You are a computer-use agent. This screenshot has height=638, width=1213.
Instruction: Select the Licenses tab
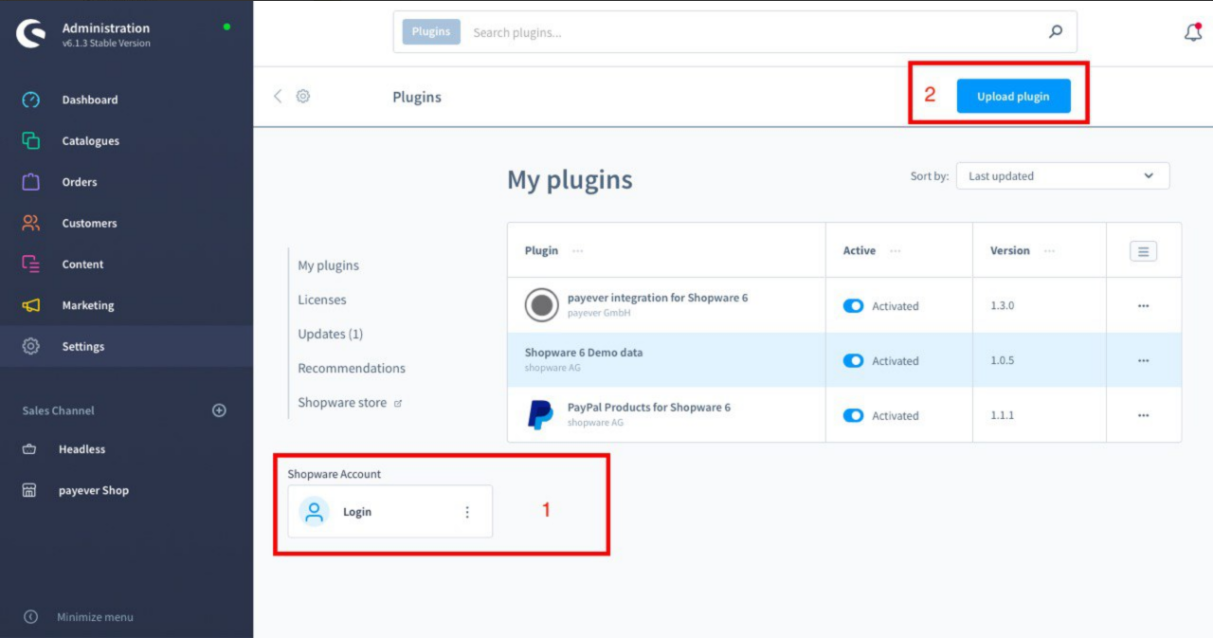pyautogui.click(x=322, y=300)
